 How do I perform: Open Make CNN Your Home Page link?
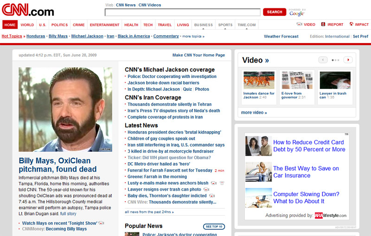pyautogui.click(x=198, y=55)
